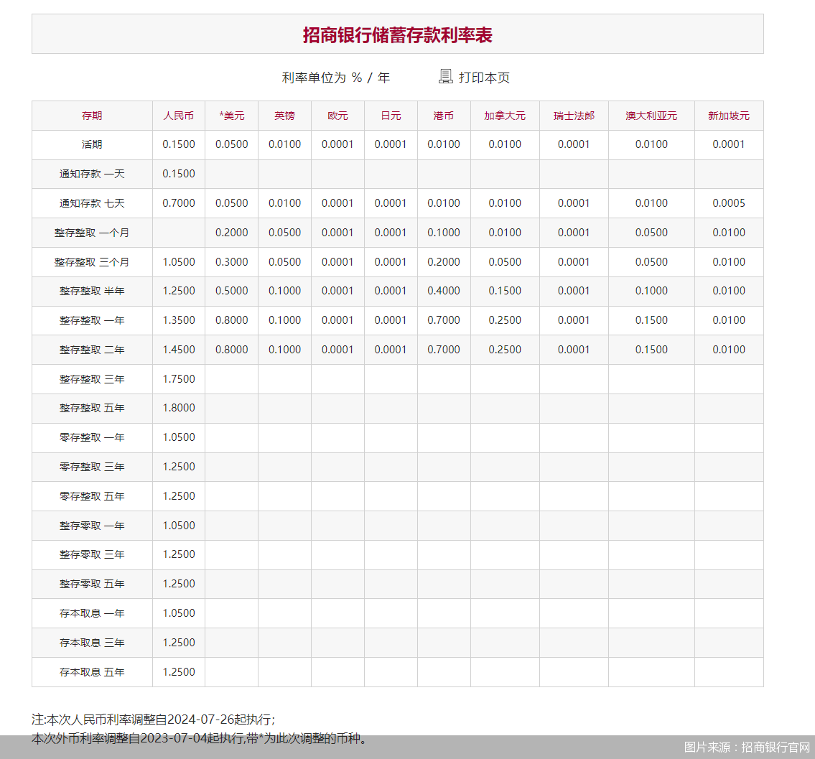Click the 存本取息 五年 row label

tap(92, 672)
